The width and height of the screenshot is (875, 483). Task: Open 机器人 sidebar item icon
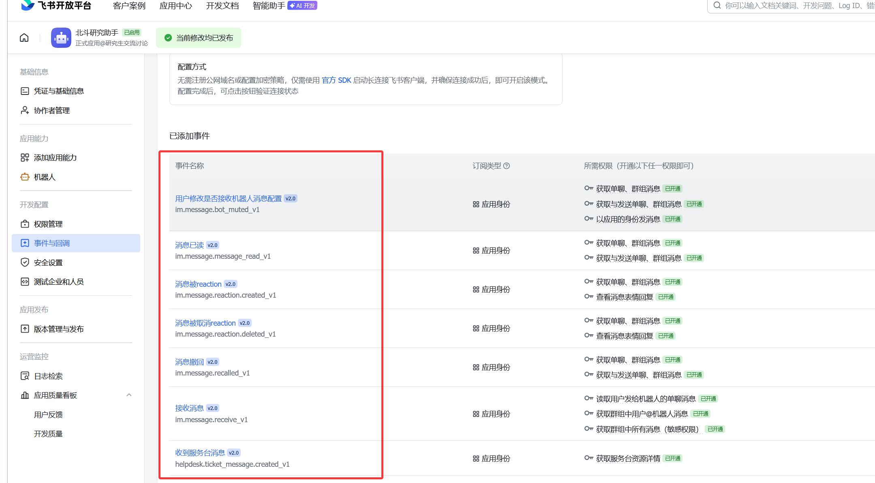point(25,177)
